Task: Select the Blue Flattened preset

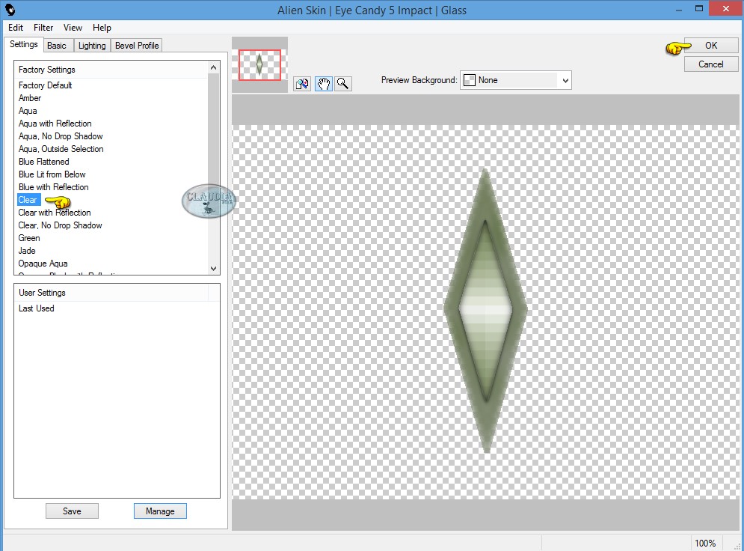Action: (x=43, y=162)
